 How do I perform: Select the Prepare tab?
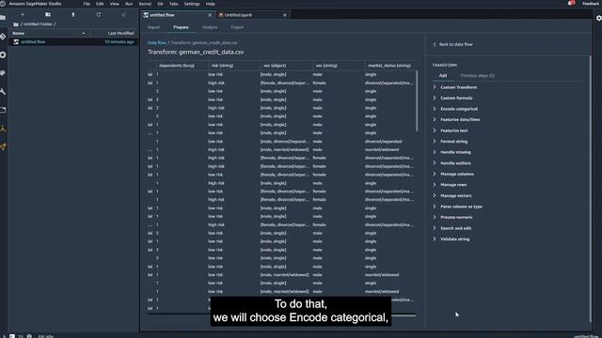coord(181,27)
